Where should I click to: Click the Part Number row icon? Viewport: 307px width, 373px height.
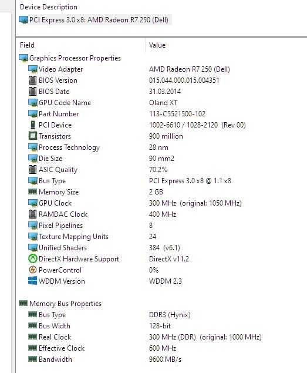click(x=33, y=114)
